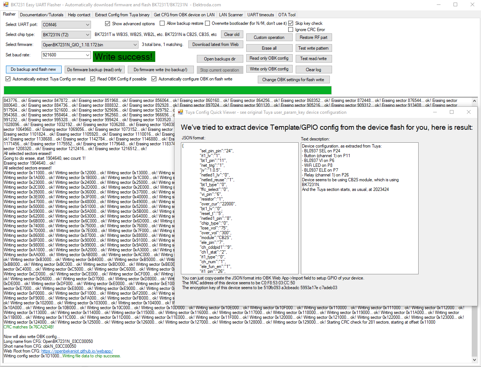Click the Tuya Config Quick Viewer window icon
This screenshot has height=367, width=481.
[181, 112]
